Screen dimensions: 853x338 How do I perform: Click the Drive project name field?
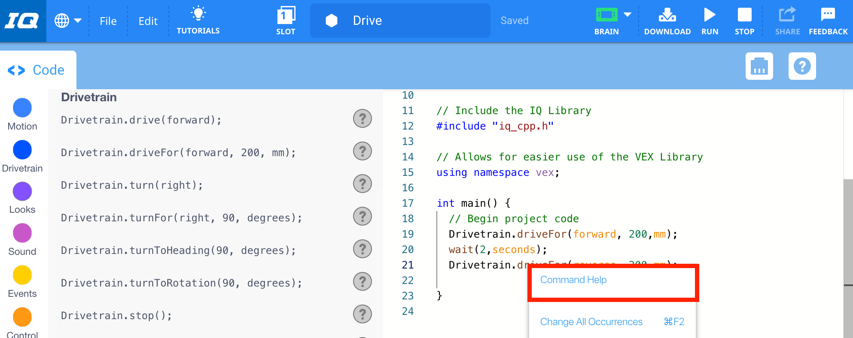point(399,21)
